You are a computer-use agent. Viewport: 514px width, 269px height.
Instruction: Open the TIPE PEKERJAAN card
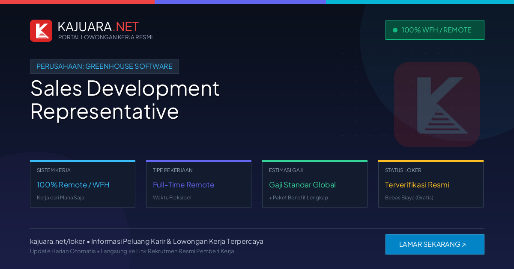(199, 184)
